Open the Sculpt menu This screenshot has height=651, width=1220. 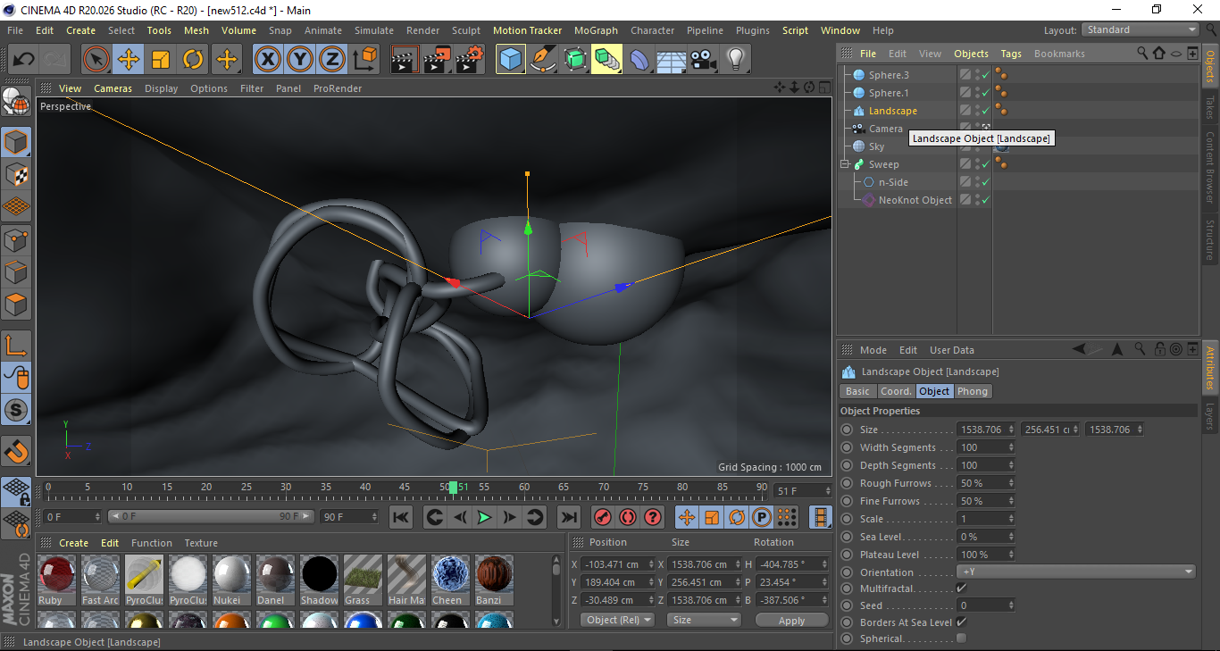[466, 30]
